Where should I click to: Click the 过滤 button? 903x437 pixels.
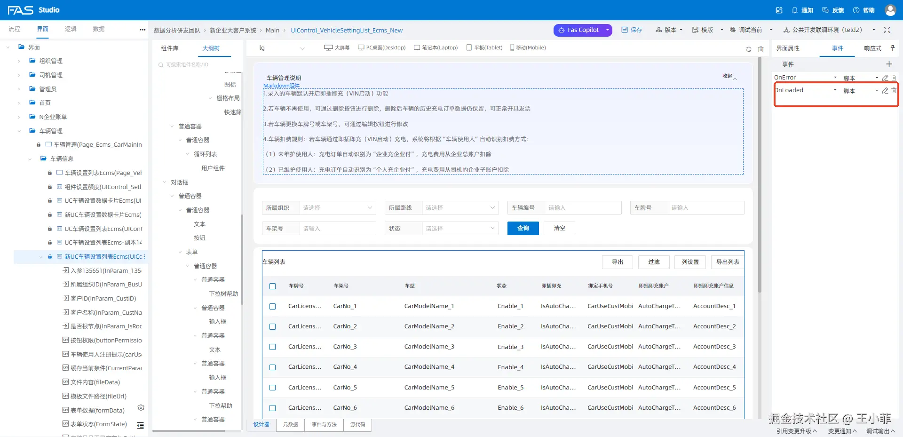coord(654,262)
